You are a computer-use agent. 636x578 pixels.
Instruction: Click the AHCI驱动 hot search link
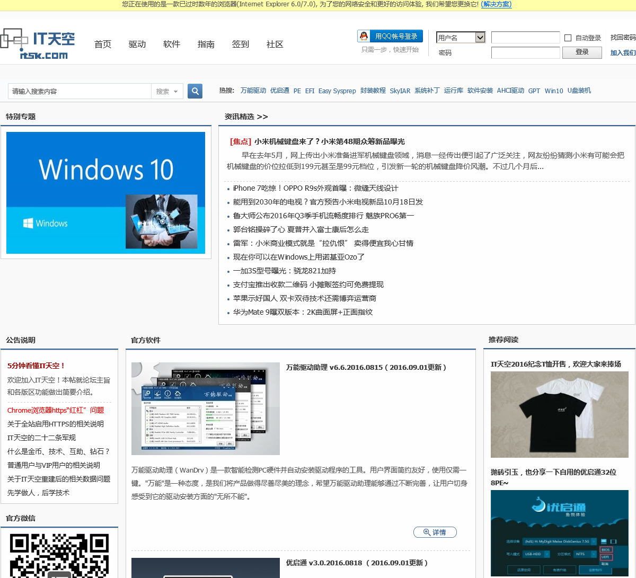510,91
